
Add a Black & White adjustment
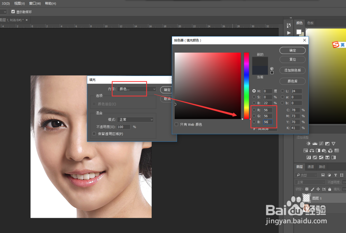(318, 150)
